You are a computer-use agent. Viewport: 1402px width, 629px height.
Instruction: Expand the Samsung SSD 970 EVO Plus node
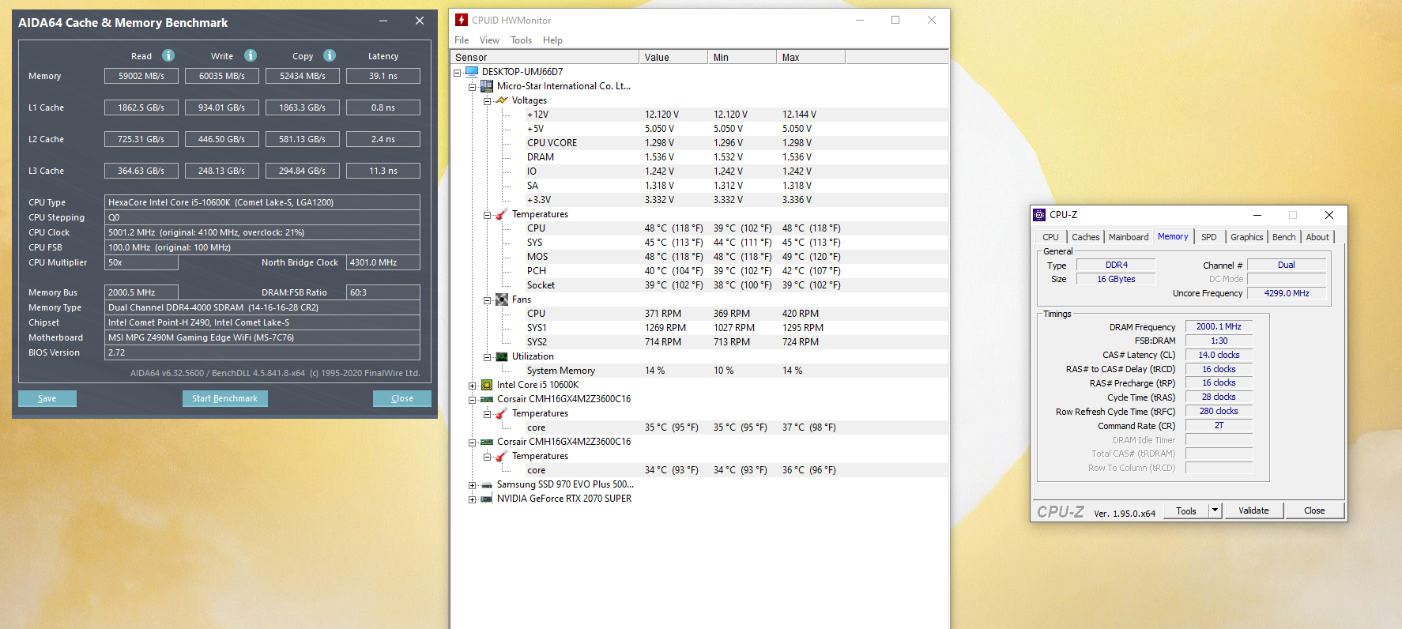coord(472,484)
